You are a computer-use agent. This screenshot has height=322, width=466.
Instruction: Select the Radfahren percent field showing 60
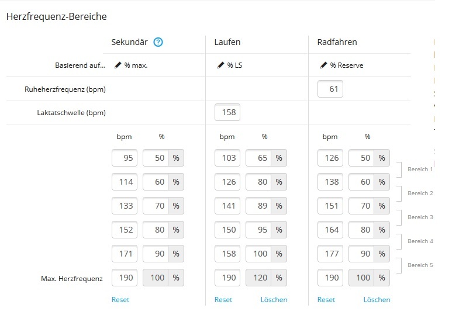[361, 182]
